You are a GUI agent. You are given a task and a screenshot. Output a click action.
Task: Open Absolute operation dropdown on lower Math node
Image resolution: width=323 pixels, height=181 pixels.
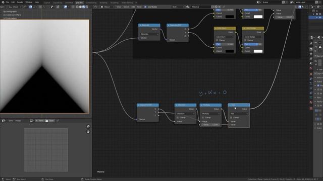point(185,114)
